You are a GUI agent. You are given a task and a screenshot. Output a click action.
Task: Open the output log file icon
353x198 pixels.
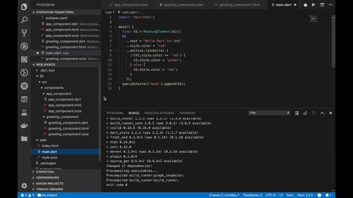click(313, 113)
